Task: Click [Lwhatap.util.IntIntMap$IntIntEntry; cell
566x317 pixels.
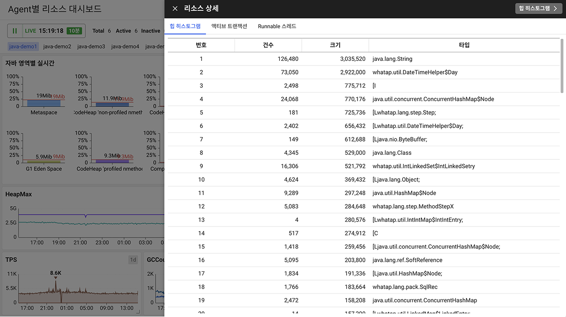Action: pos(418,220)
